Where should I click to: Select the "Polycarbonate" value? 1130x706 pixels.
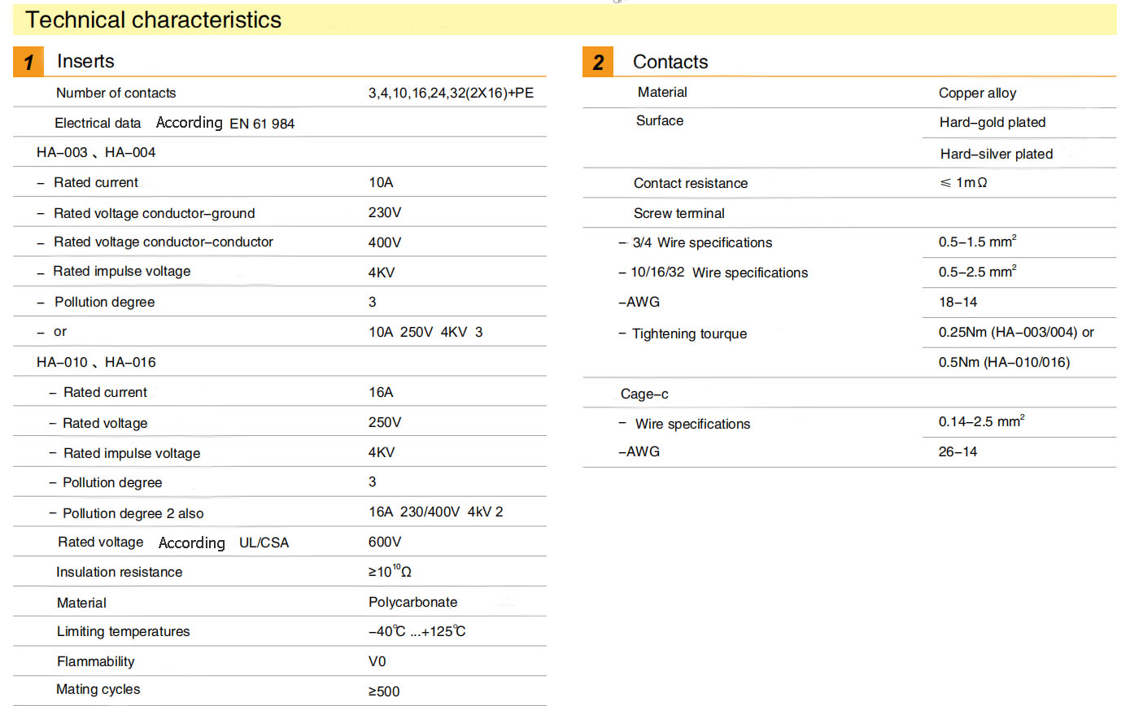[x=412, y=602]
